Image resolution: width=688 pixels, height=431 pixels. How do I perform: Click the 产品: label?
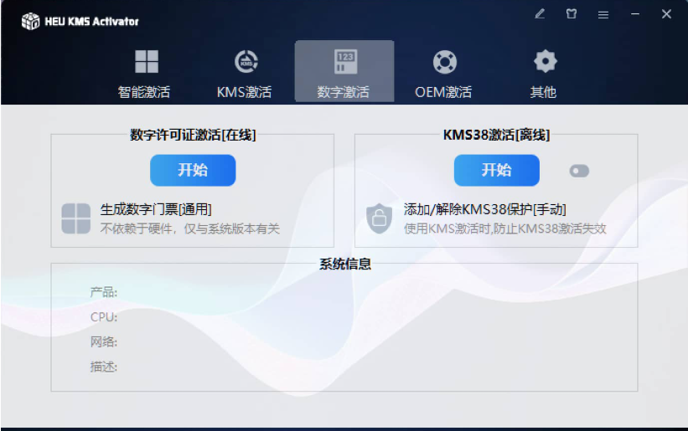[104, 292]
